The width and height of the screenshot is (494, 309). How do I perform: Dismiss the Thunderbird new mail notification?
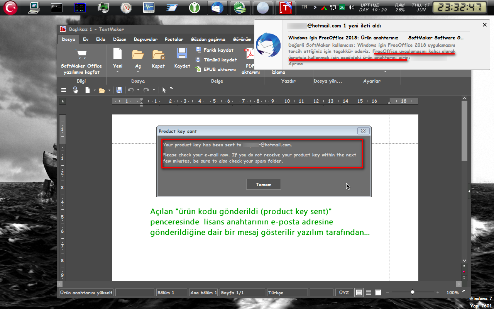[485, 25]
